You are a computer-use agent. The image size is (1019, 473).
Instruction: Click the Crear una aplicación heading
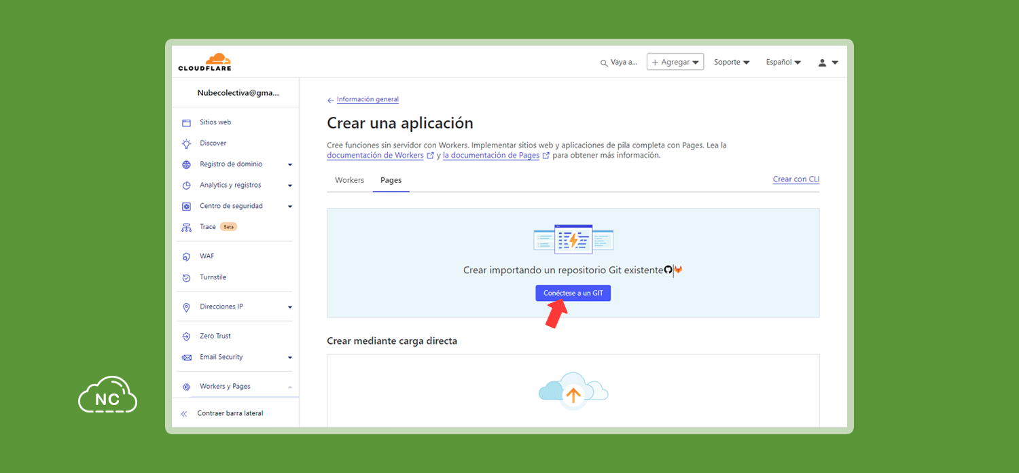click(x=400, y=124)
